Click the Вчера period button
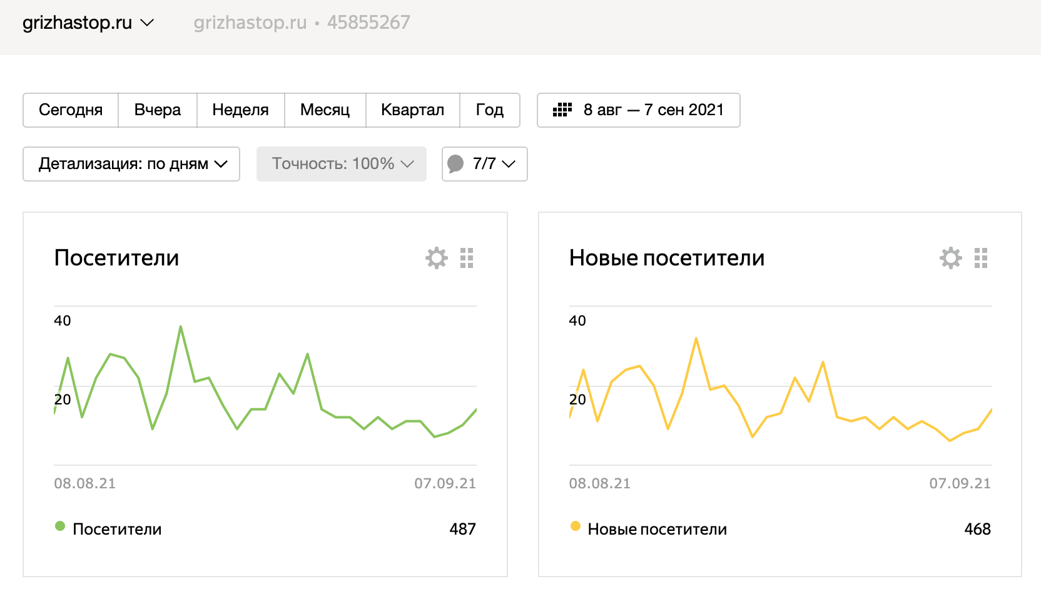The height and width of the screenshot is (596, 1041). pyautogui.click(x=158, y=110)
